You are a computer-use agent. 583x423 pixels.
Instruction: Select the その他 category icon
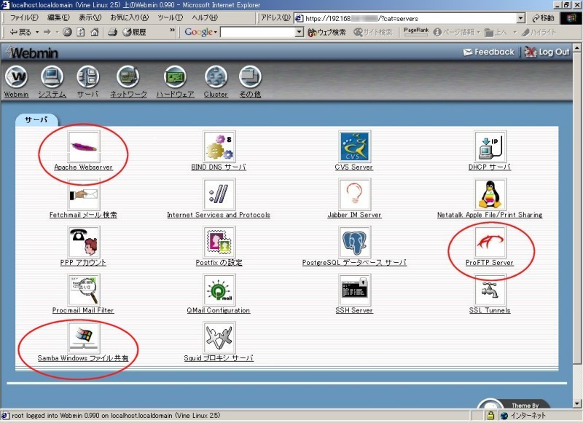[250, 77]
